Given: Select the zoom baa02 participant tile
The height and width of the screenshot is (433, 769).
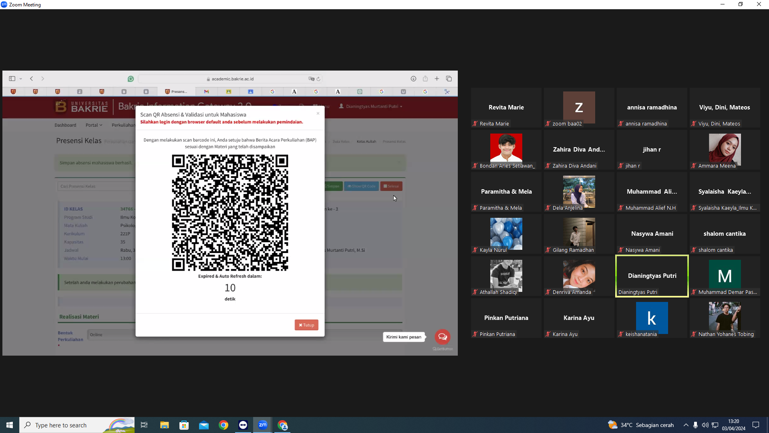Looking at the screenshot, I should 579,108.
